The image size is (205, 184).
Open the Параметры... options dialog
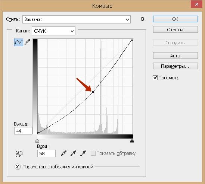176,66
